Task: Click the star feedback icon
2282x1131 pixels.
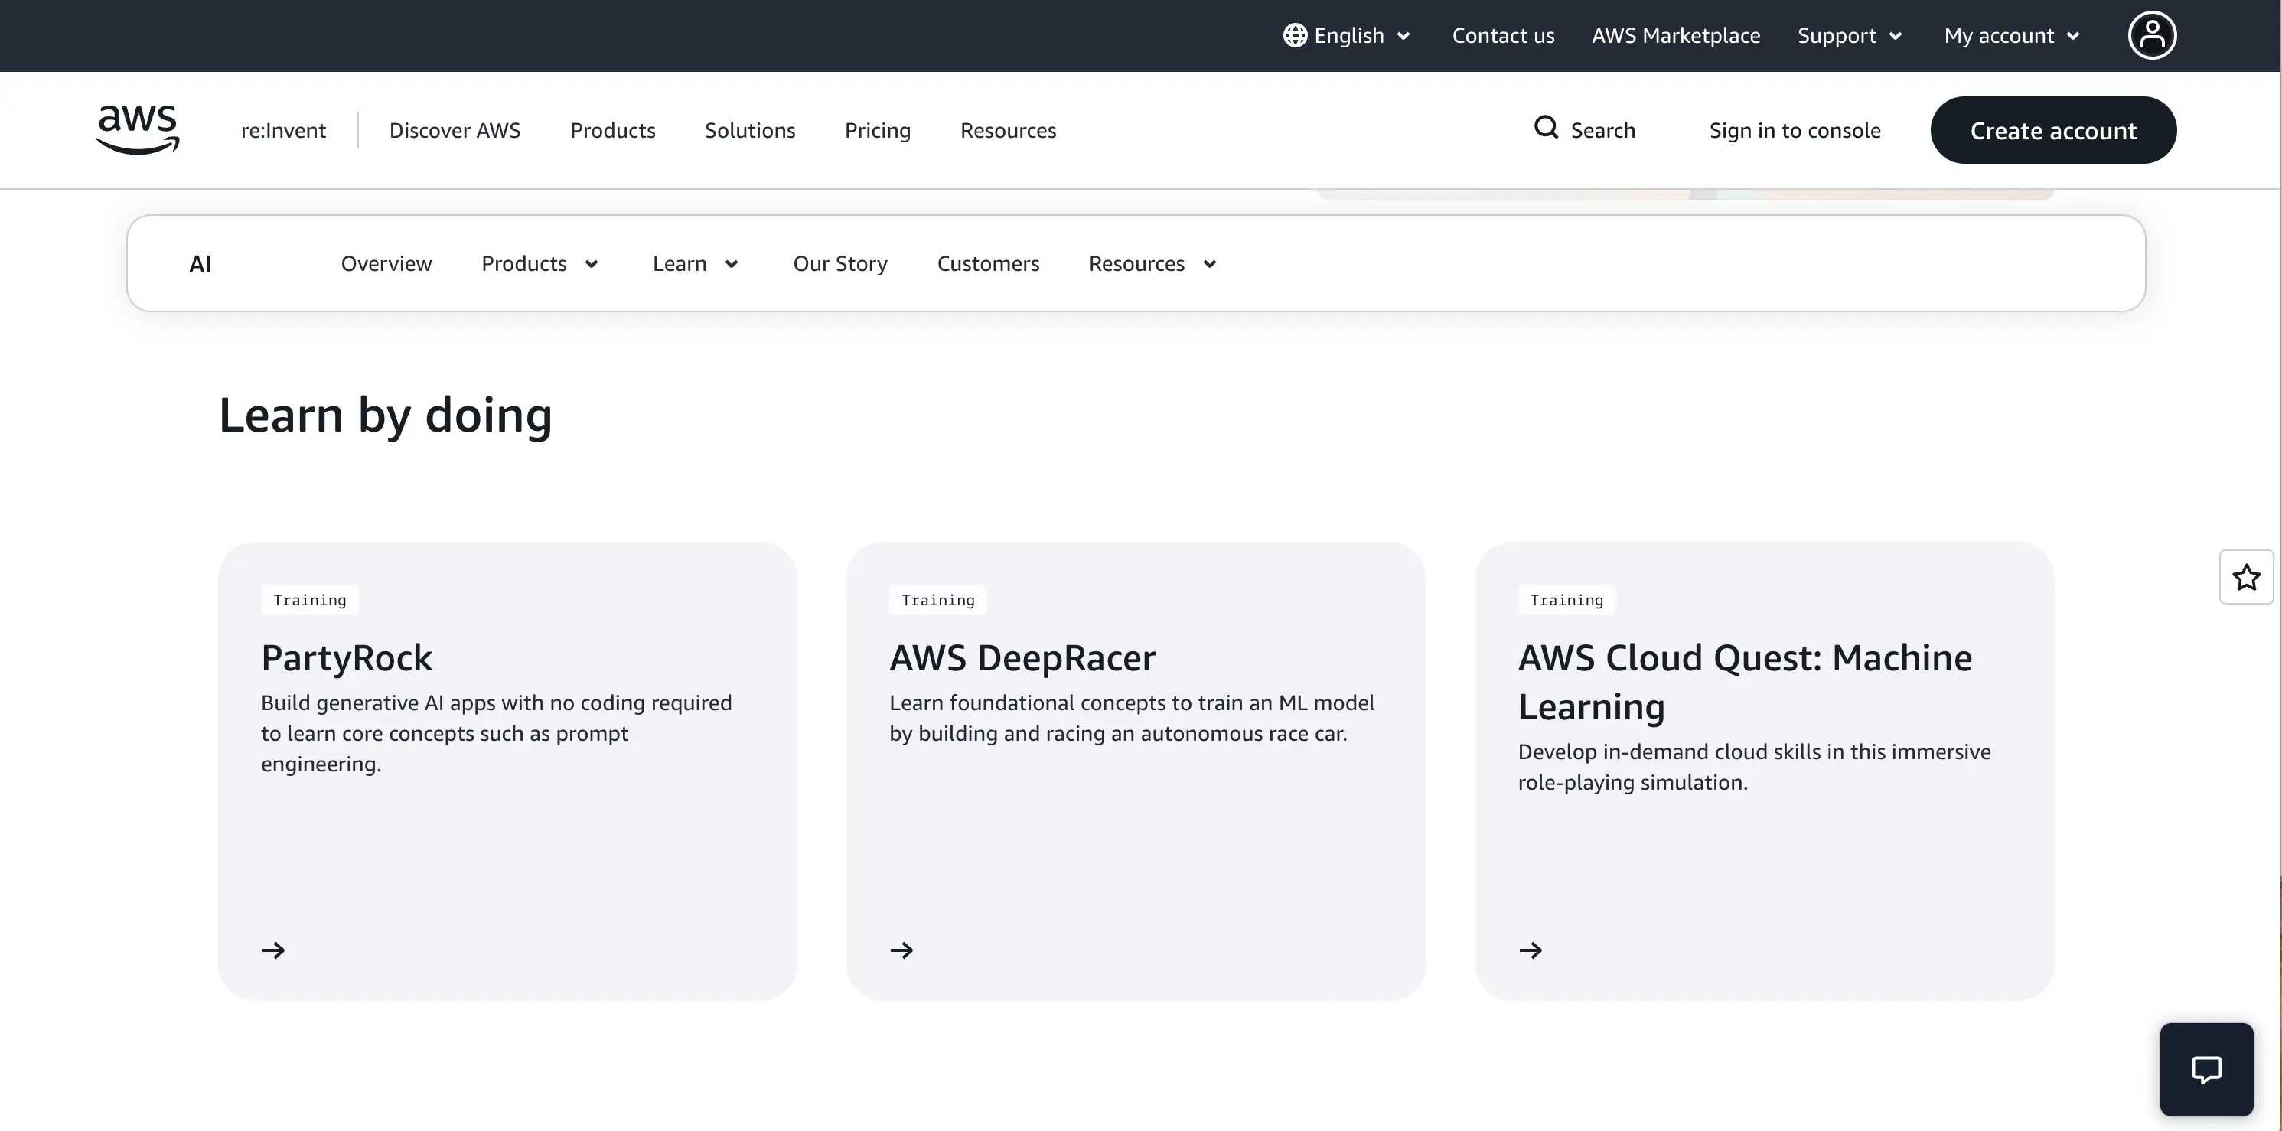Action: [2246, 578]
